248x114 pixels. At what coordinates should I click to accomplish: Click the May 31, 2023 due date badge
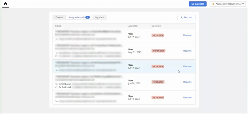click(158, 51)
